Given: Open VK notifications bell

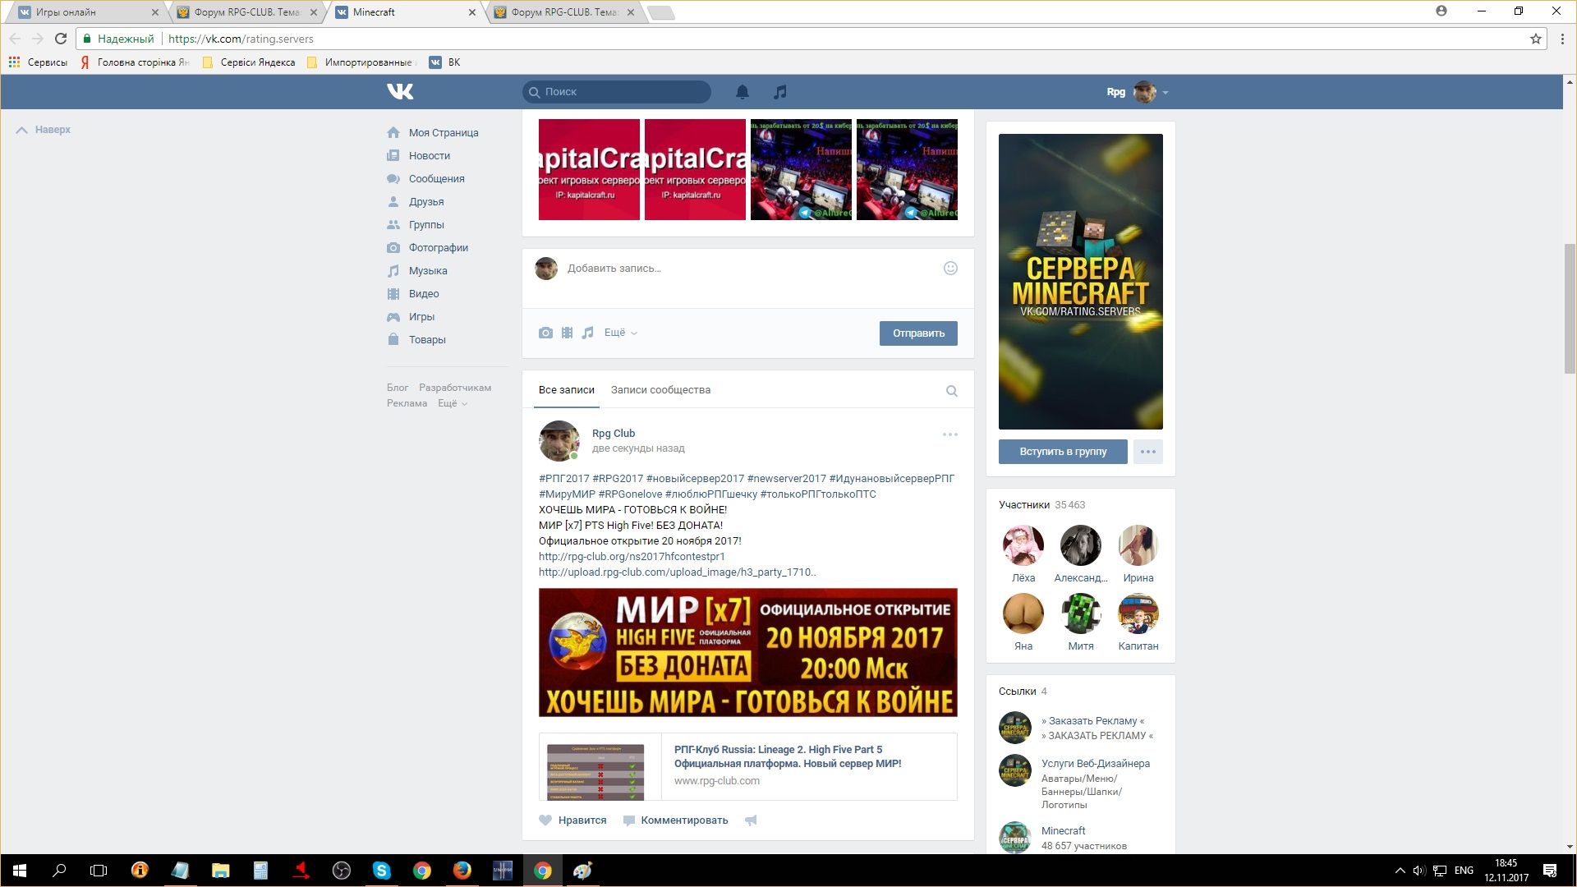Looking at the screenshot, I should coord(742,92).
